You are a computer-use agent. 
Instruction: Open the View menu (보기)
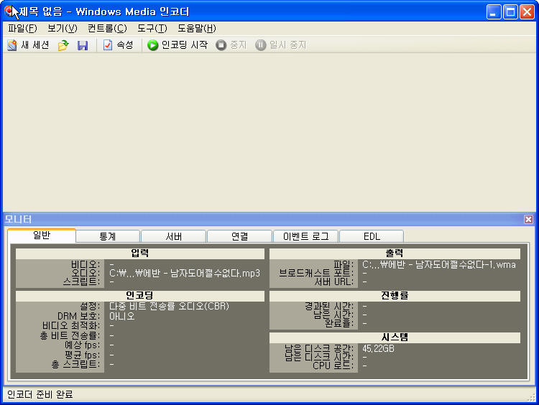[63, 28]
